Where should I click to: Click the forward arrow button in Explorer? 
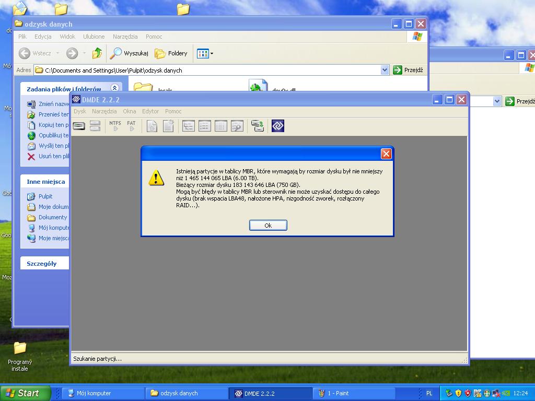[x=72, y=53]
